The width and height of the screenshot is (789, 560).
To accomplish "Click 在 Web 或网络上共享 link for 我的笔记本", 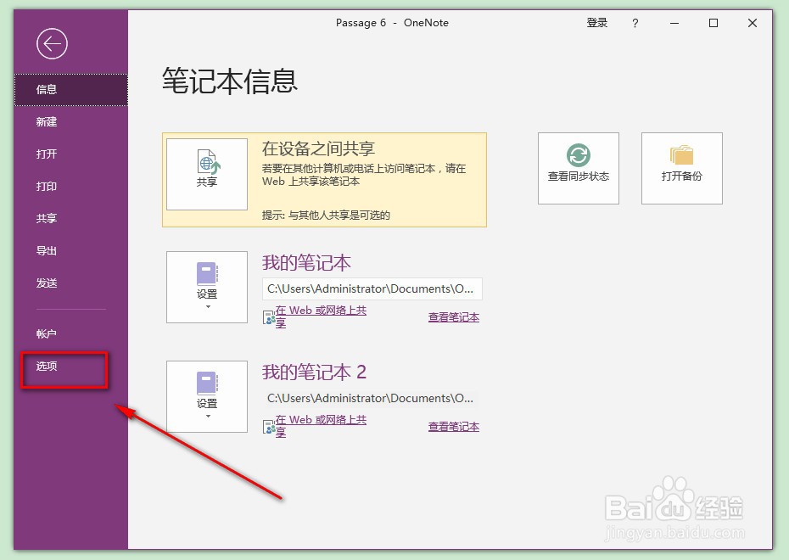I will point(321,316).
